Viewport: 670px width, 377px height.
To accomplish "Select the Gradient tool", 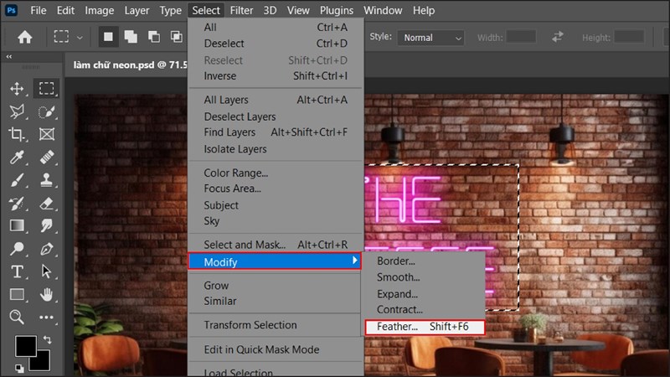I will [x=17, y=225].
